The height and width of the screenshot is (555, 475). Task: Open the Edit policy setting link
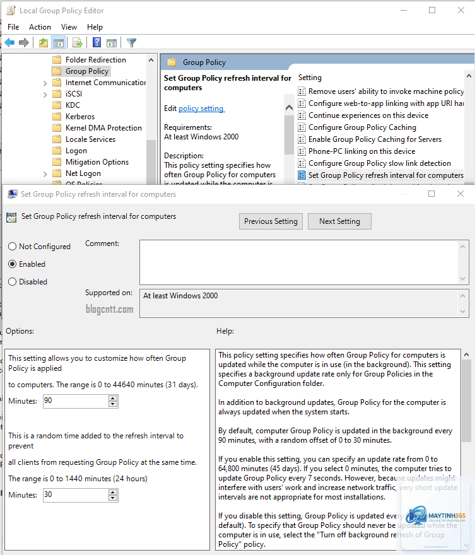(201, 108)
